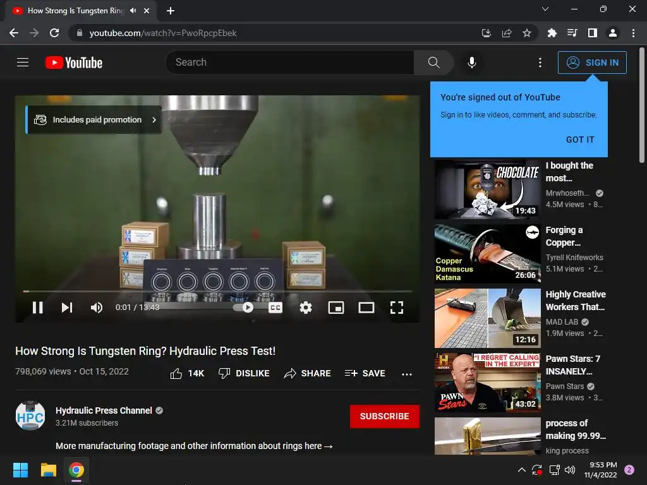Click the MAD LAB channel name
This screenshot has height=485, width=647.
(x=562, y=321)
